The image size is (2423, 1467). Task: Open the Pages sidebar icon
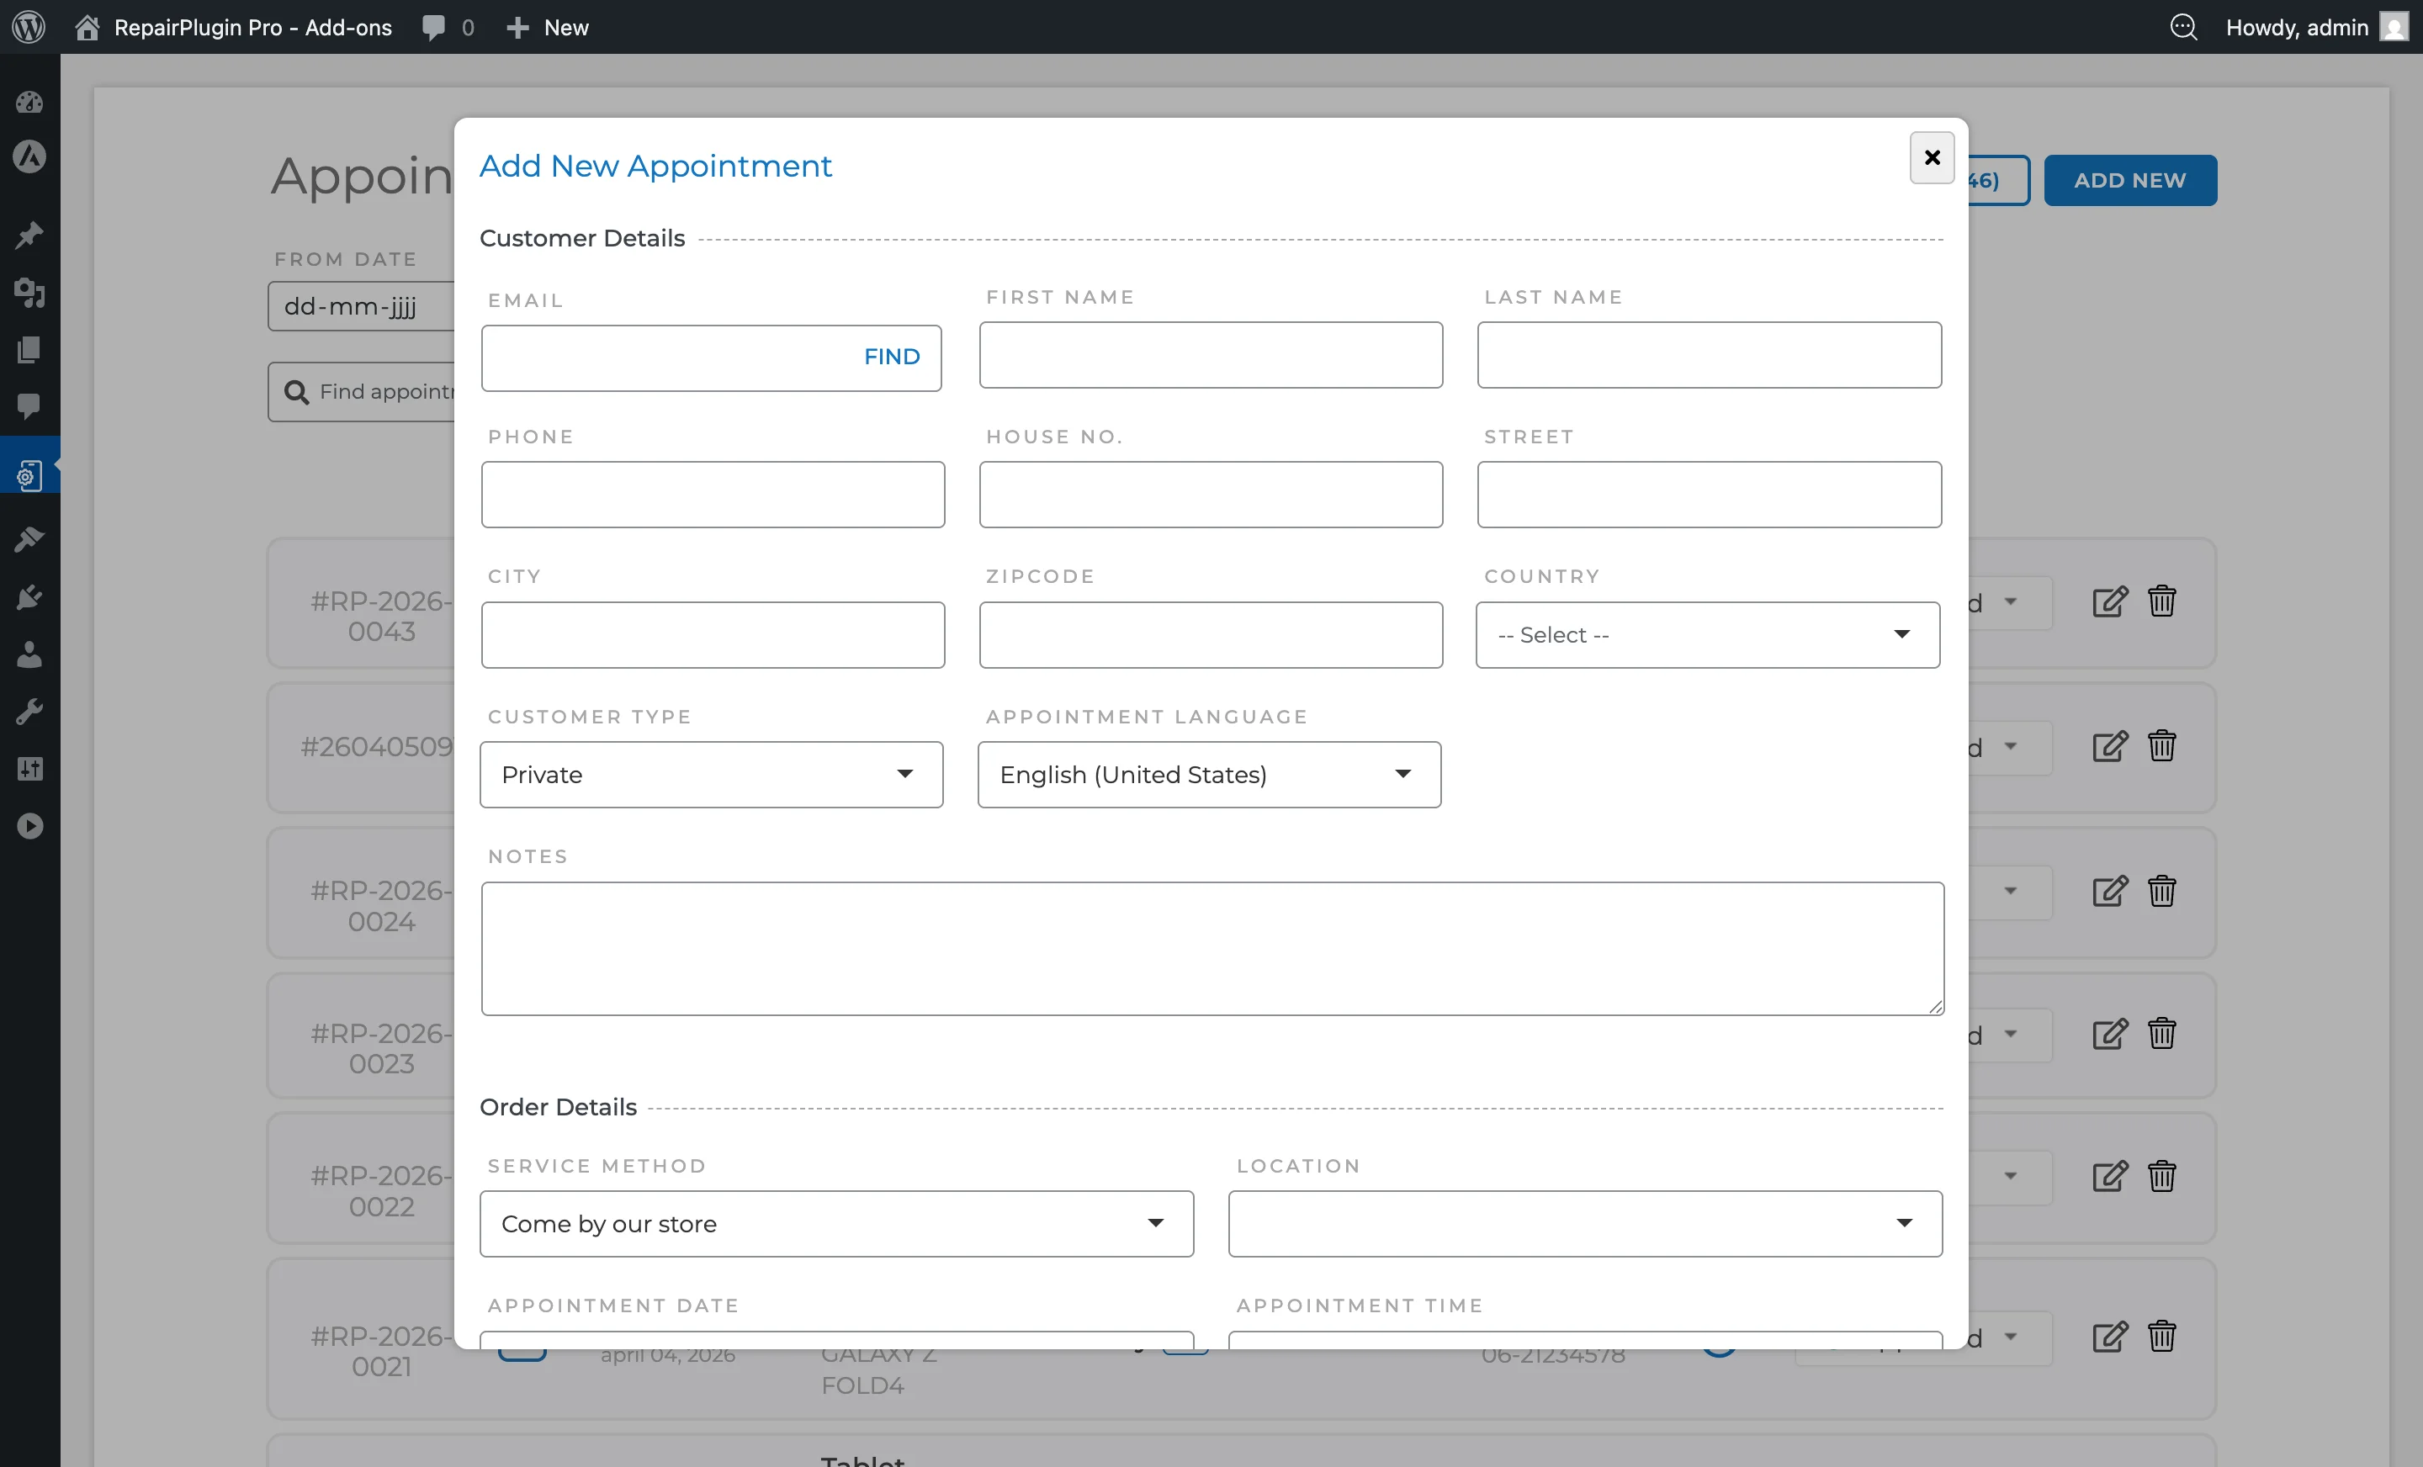click(x=29, y=351)
